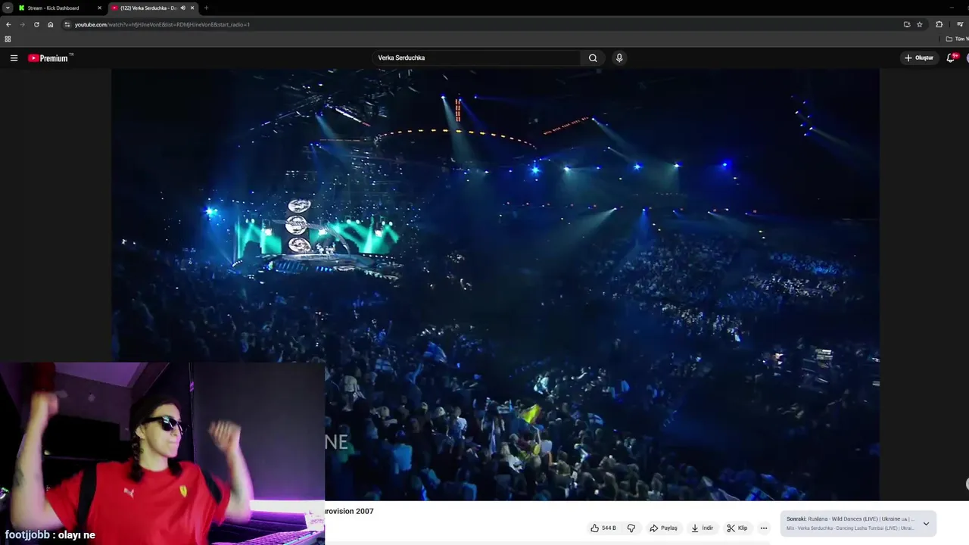
Task: Open the tab search dropdown arrow
Action: 8,8
